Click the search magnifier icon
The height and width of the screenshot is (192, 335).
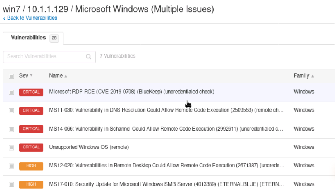pyautogui.click(x=88, y=56)
